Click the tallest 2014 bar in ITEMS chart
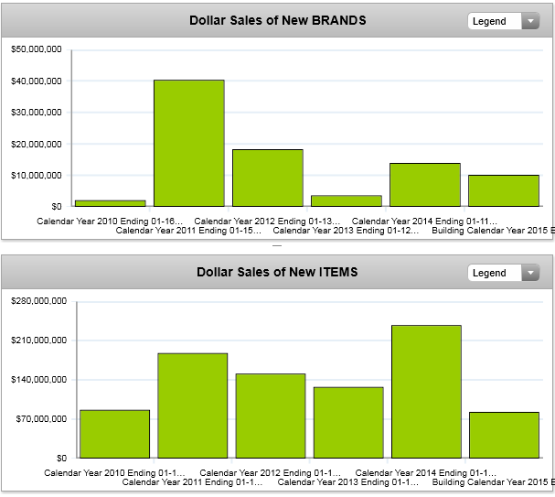 tap(426, 392)
